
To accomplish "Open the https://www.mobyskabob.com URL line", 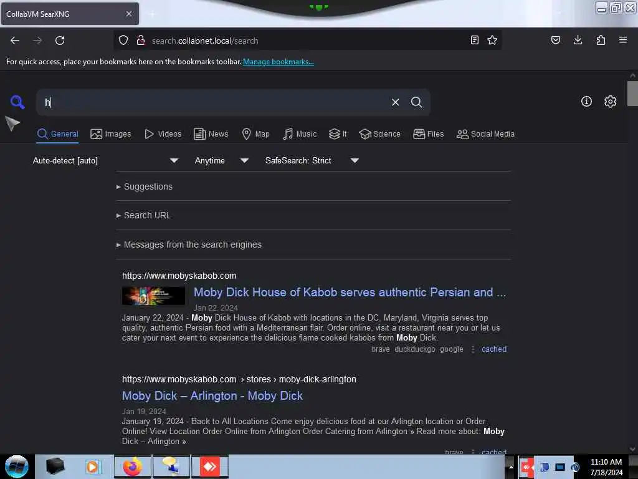I will 179,276.
